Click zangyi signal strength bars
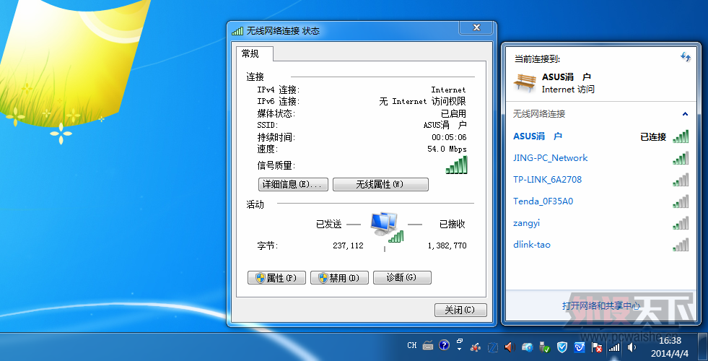Screen dimensions: 708x361 pyautogui.click(x=681, y=223)
